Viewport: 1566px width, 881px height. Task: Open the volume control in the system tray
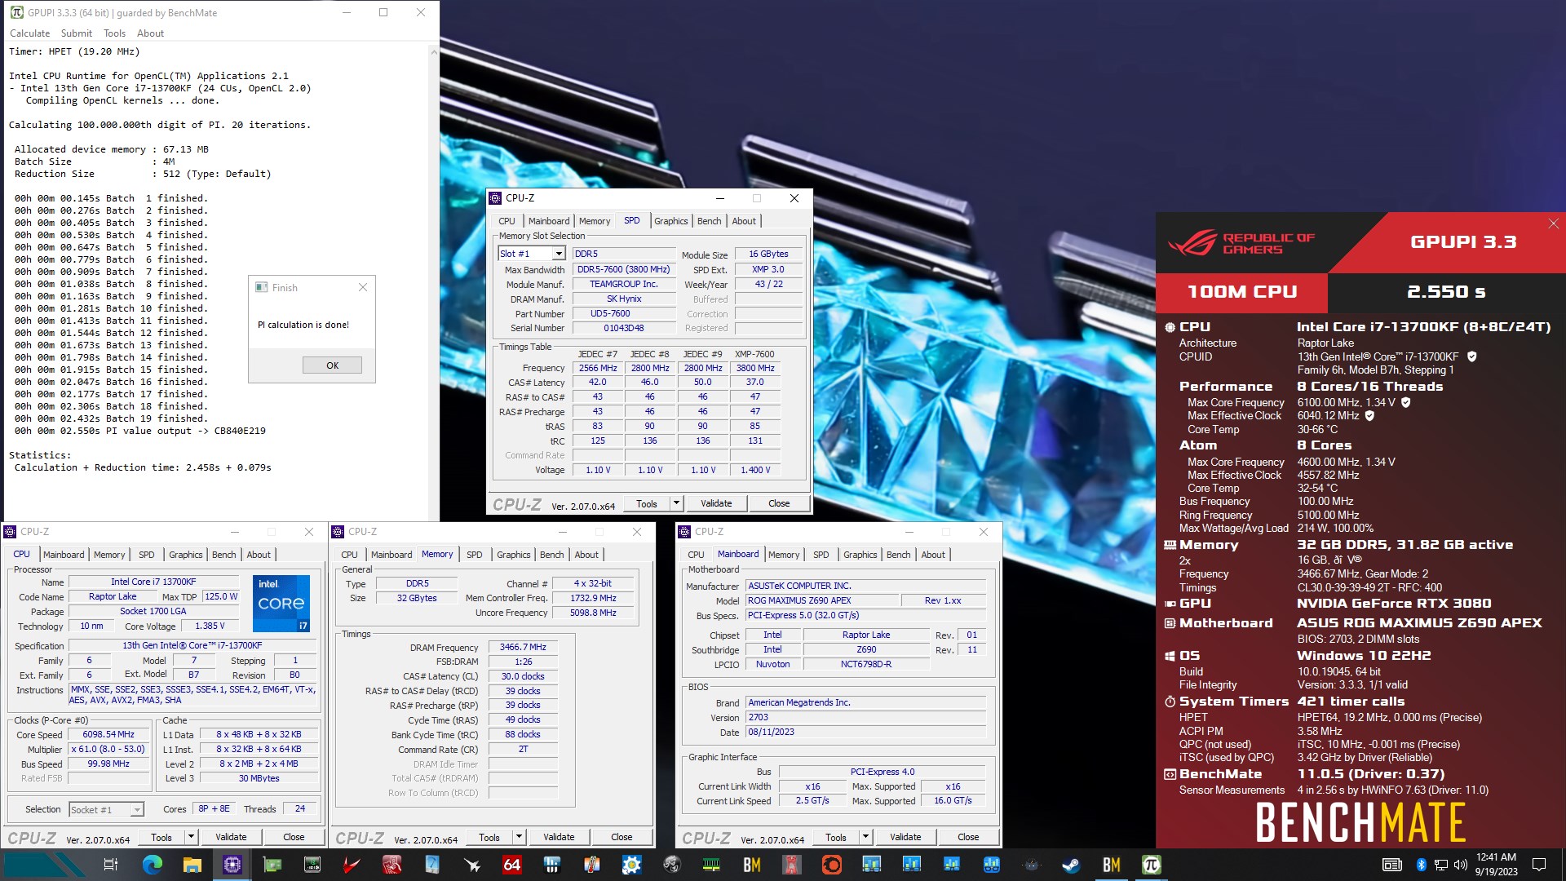click(x=1460, y=865)
